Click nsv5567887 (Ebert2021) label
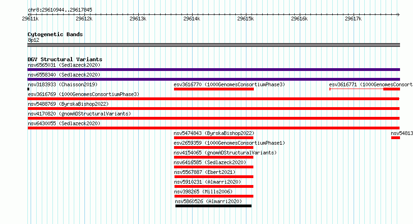 (205, 172)
